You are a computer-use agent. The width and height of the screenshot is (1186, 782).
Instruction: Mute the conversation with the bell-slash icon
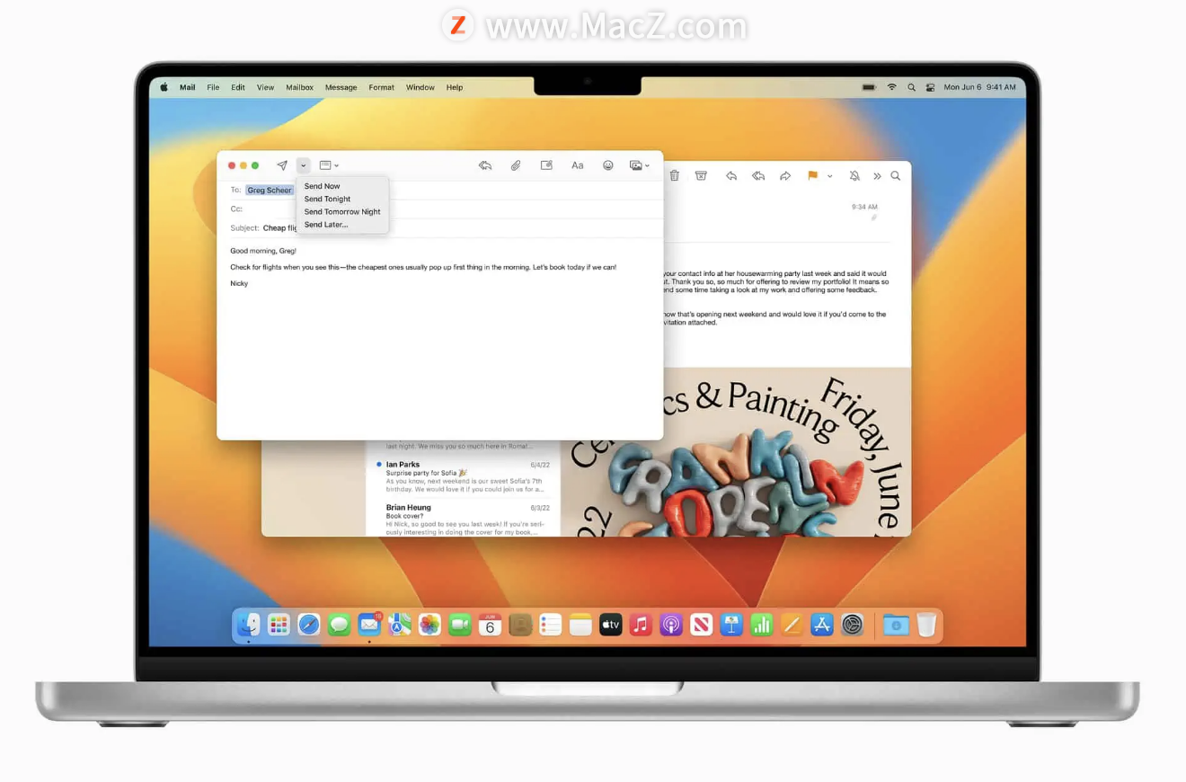click(854, 176)
